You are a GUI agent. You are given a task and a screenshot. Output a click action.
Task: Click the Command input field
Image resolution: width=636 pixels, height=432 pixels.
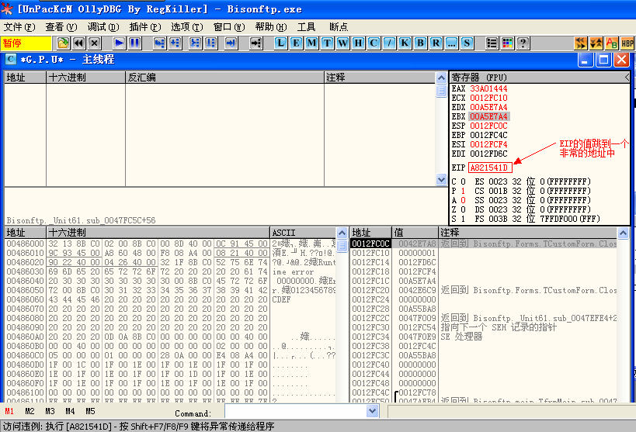[296, 412]
